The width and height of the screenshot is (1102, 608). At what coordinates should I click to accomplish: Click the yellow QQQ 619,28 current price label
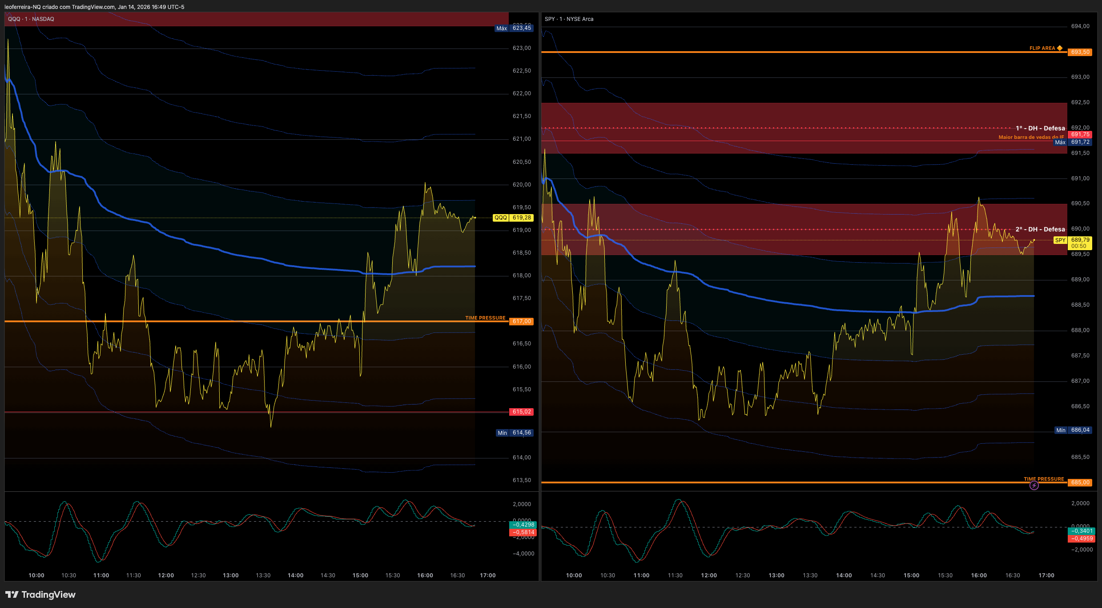[513, 218]
